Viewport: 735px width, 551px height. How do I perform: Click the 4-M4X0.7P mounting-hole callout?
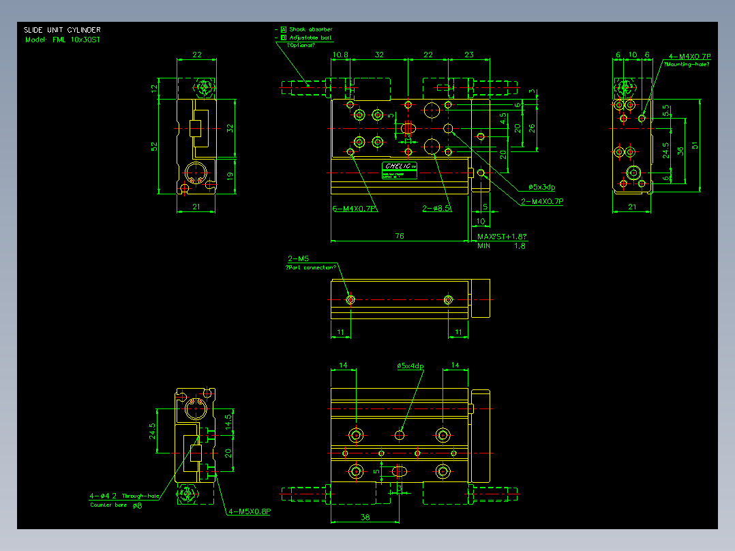689,57
